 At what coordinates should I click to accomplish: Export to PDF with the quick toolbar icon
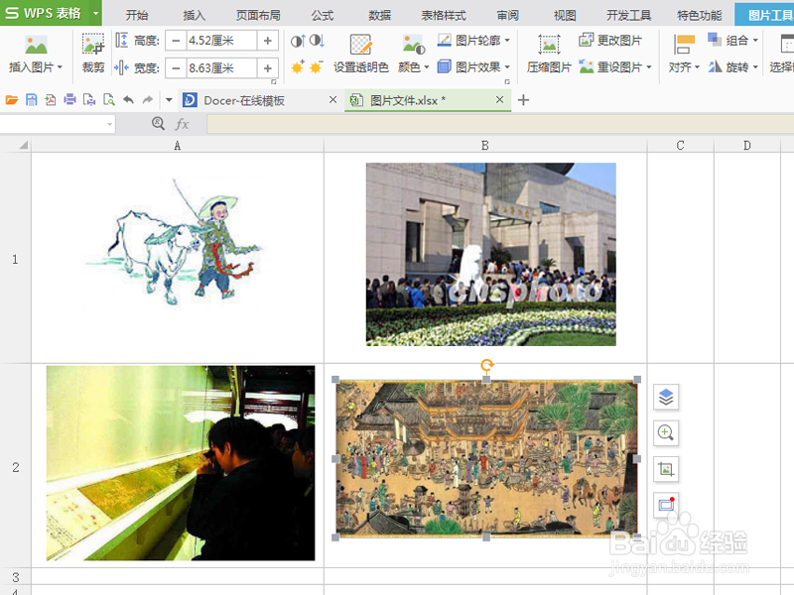(51, 100)
